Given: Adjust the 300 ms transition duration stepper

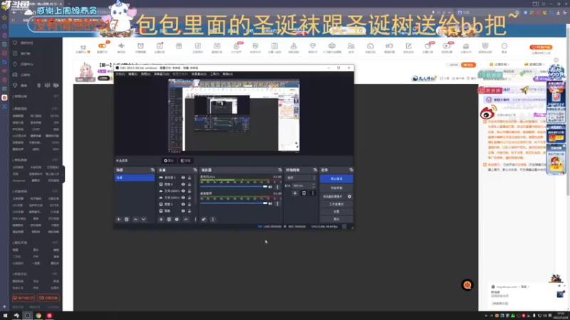Looking at the screenshot, I should [x=313, y=186].
